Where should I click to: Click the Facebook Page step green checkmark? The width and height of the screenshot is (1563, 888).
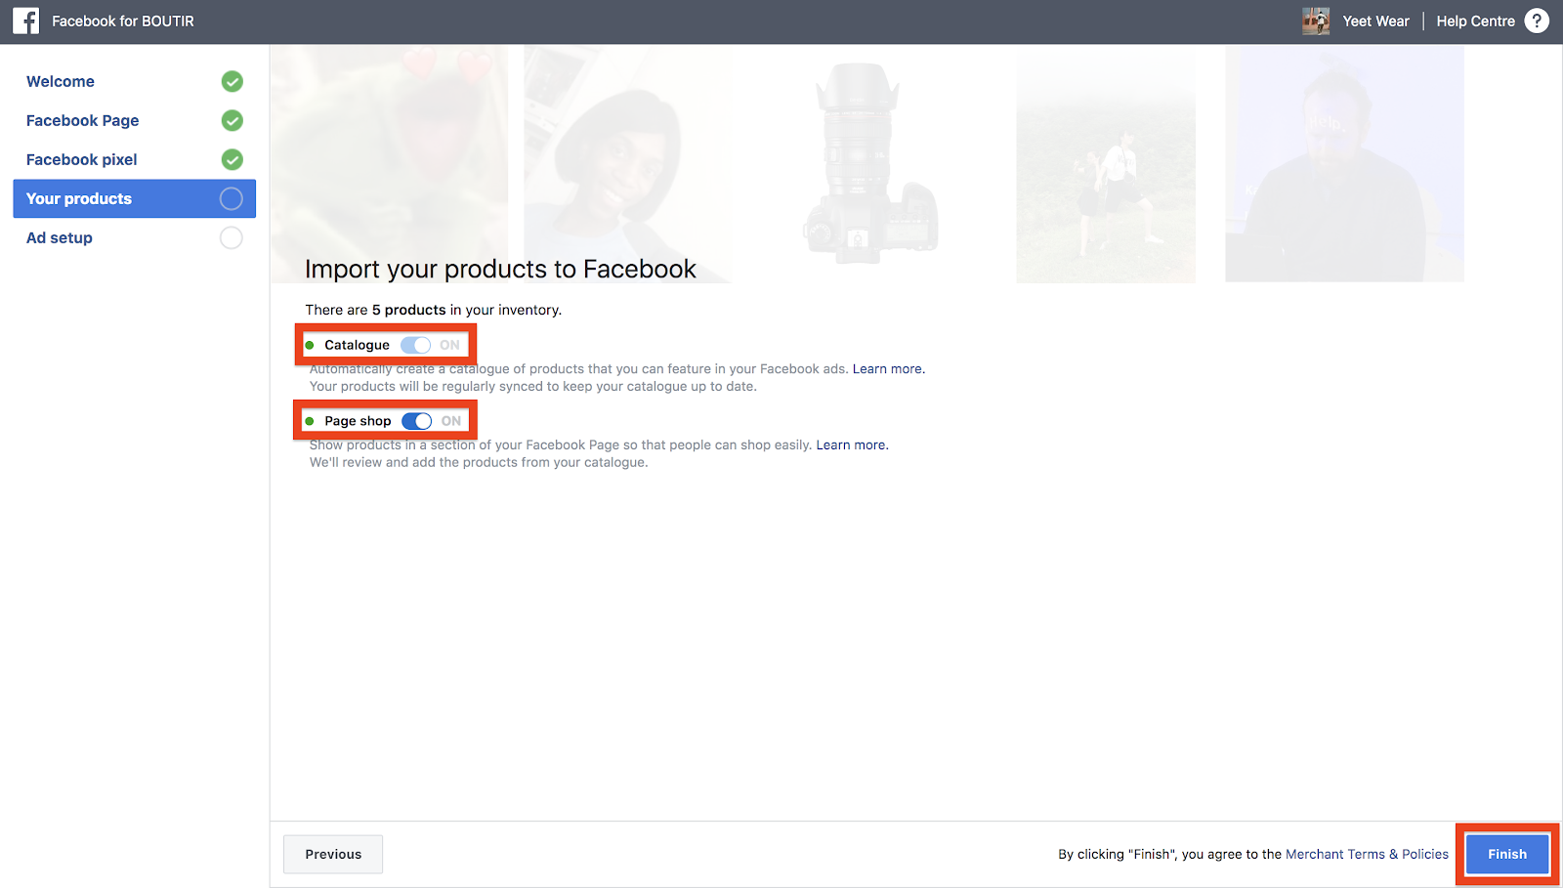click(x=232, y=120)
